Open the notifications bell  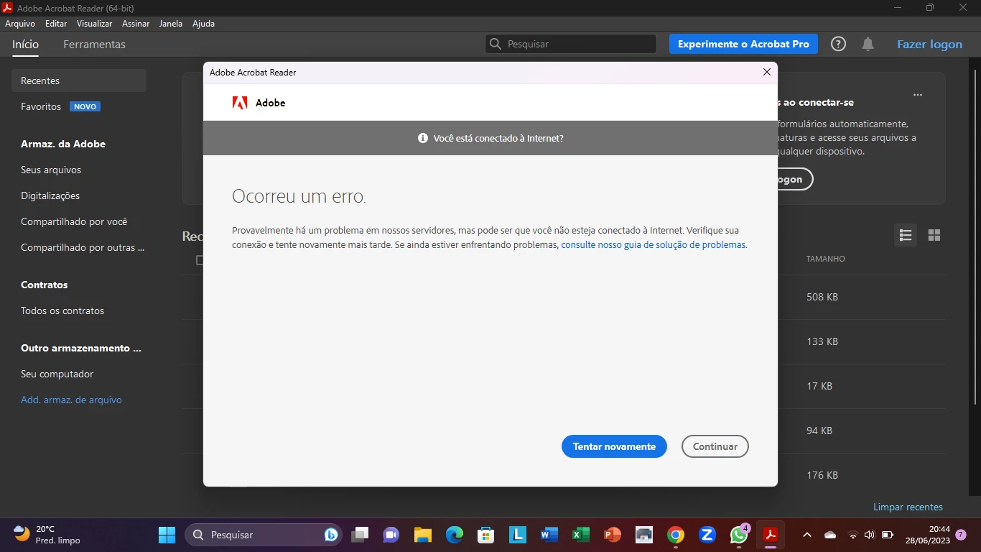pyautogui.click(x=868, y=44)
